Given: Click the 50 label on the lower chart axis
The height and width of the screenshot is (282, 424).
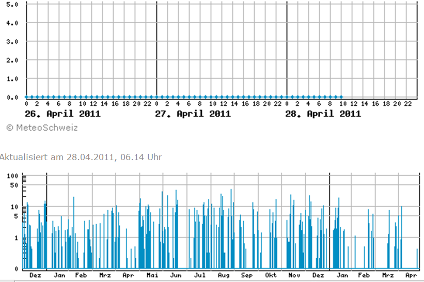Looking at the screenshot, I should [14, 185].
